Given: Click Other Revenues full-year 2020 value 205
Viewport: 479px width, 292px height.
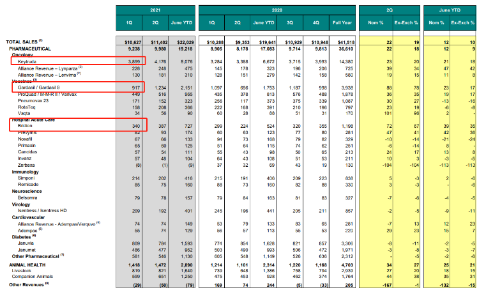Looking at the screenshot, I should point(349,285).
